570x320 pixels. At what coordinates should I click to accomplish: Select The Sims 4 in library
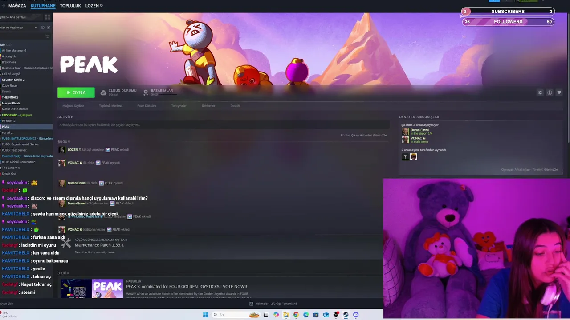pyautogui.click(x=11, y=168)
